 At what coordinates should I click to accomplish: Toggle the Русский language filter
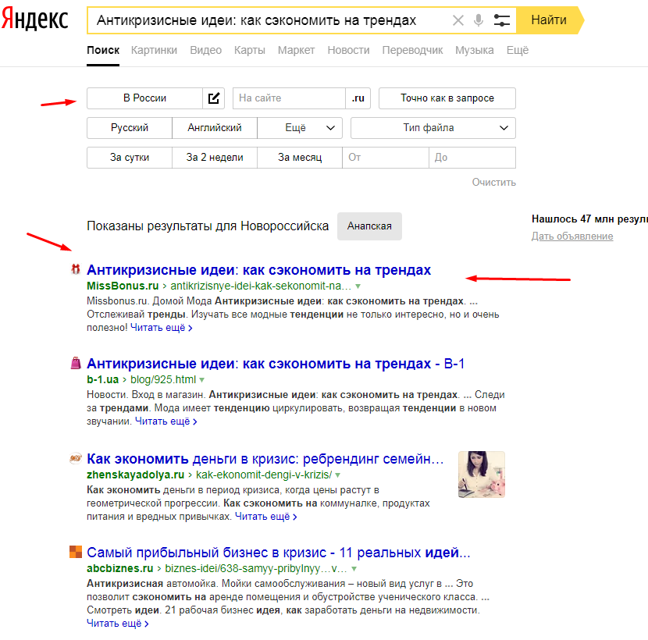coord(130,128)
